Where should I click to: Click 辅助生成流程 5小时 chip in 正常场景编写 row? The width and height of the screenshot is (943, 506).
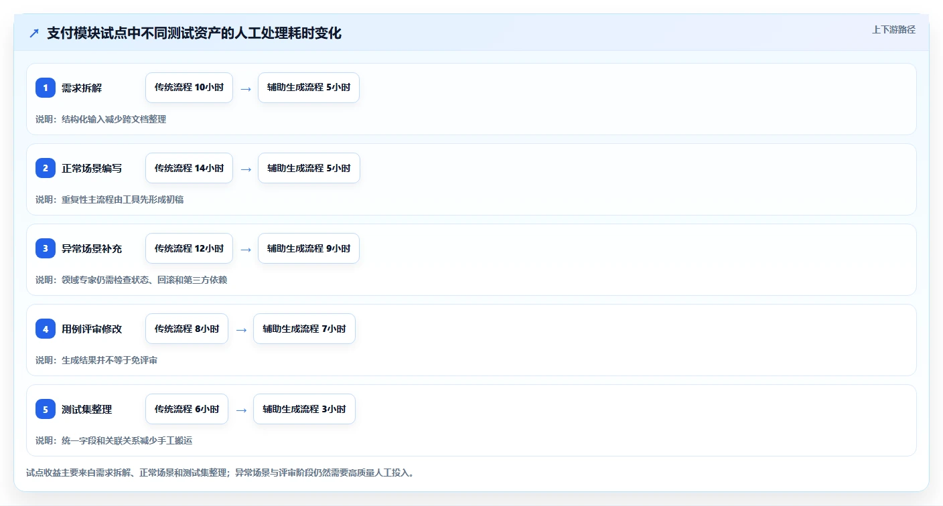[x=309, y=168]
